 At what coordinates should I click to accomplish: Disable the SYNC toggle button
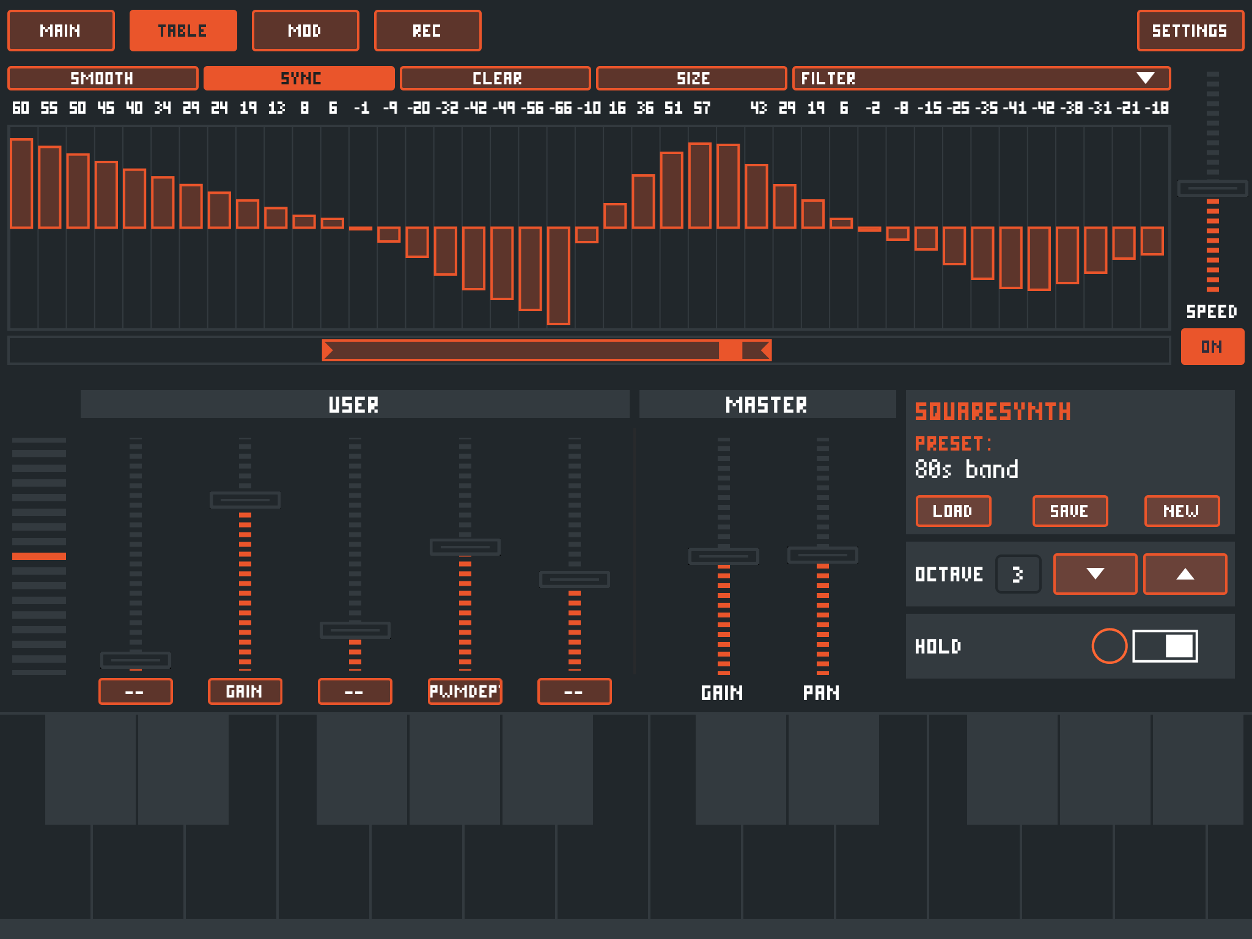tap(299, 78)
